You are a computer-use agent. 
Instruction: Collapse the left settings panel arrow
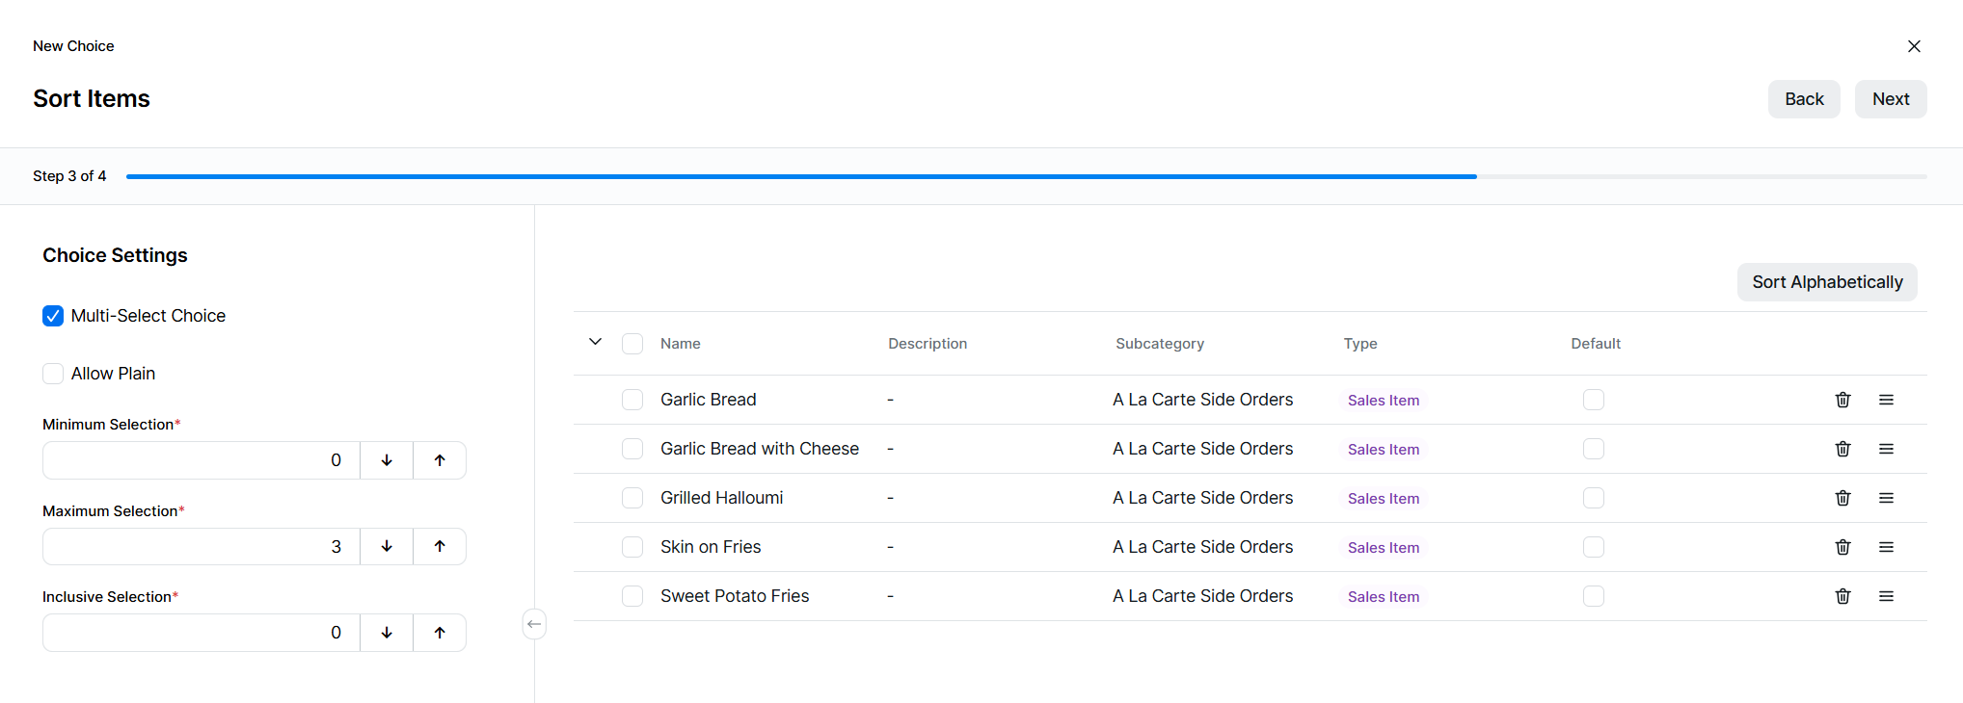[x=534, y=624]
